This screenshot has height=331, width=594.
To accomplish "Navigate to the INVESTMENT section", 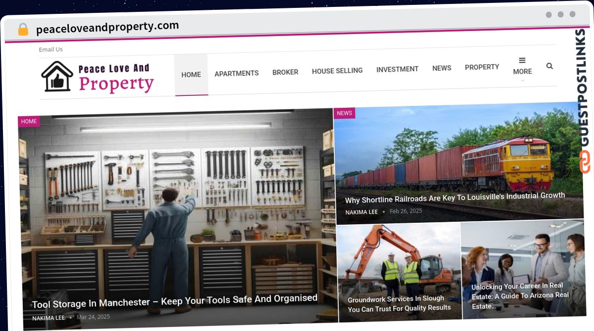I will pos(397,69).
